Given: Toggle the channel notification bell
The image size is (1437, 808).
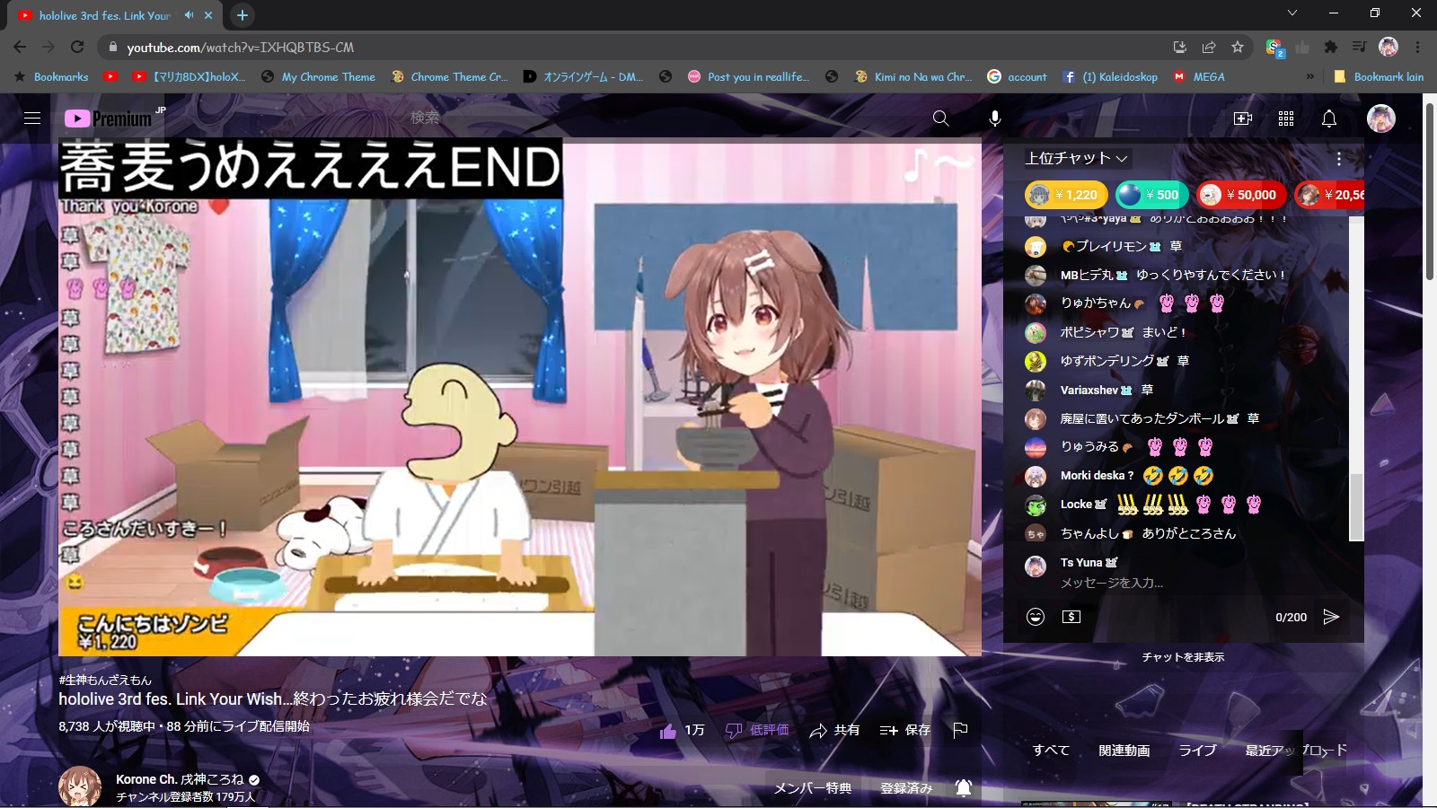Looking at the screenshot, I should (964, 788).
